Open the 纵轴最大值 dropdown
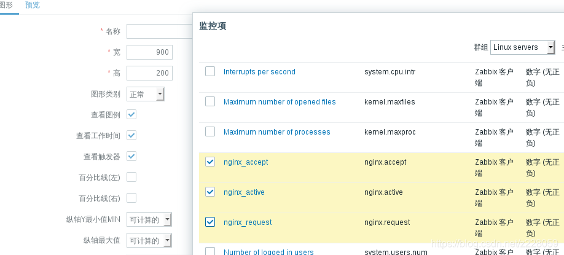The height and width of the screenshot is (255, 564). 149,241
